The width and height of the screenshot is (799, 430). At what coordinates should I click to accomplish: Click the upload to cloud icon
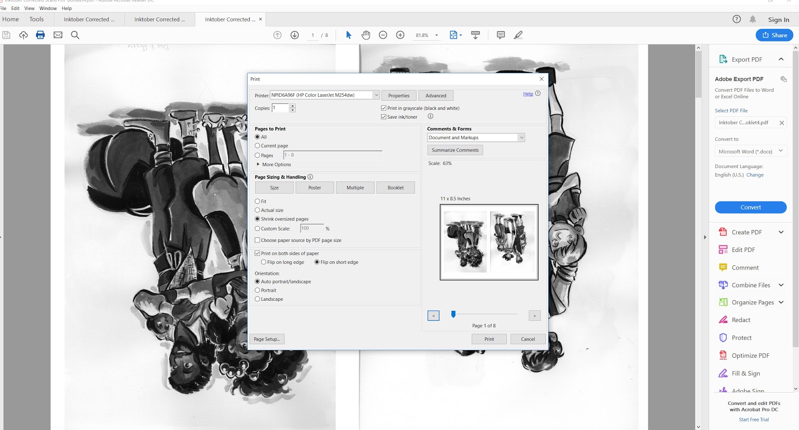(x=23, y=35)
